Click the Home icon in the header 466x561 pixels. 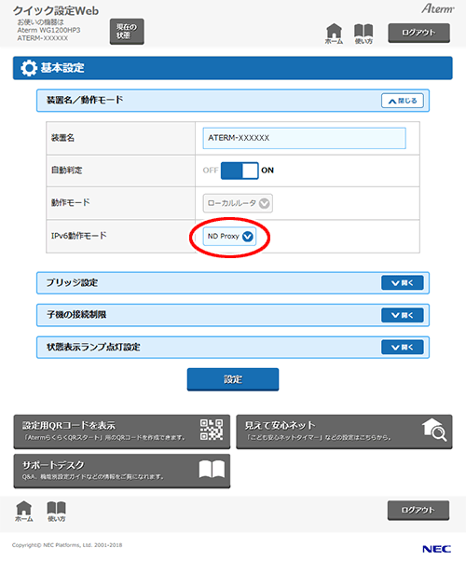(334, 34)
